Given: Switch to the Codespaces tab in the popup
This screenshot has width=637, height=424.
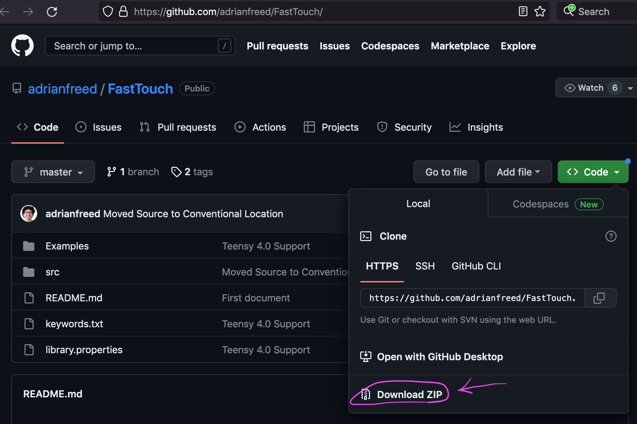Looking at the screenshot, I should [x=558, y=204].
